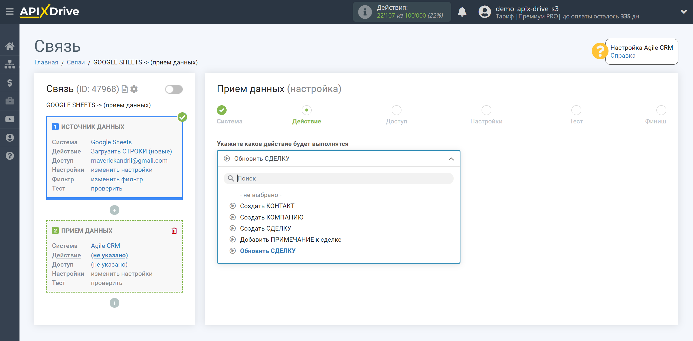693x341 pixels.
Task: Open the Agile CRM system link
Action: tap(105, 246)
